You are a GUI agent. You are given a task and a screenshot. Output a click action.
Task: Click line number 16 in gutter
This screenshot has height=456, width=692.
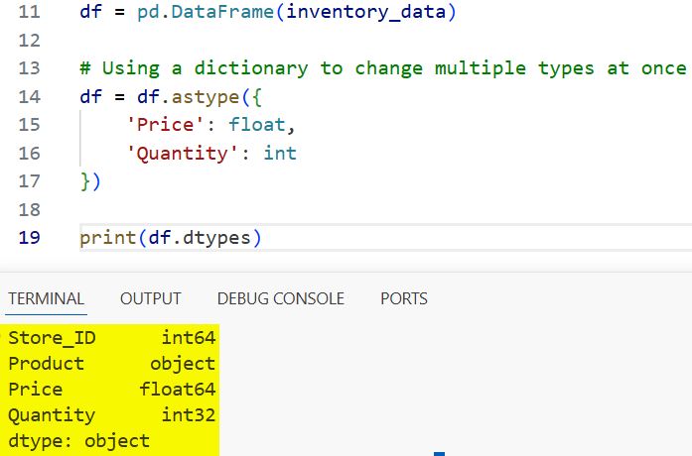tap(30, 154)
